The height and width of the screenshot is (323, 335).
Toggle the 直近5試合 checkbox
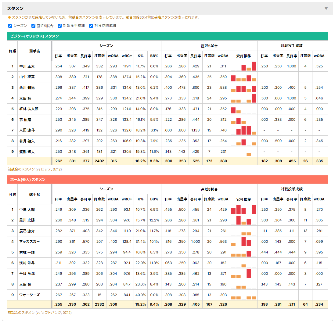33,26
